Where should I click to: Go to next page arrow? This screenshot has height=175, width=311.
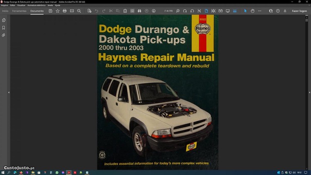(154, 11)
